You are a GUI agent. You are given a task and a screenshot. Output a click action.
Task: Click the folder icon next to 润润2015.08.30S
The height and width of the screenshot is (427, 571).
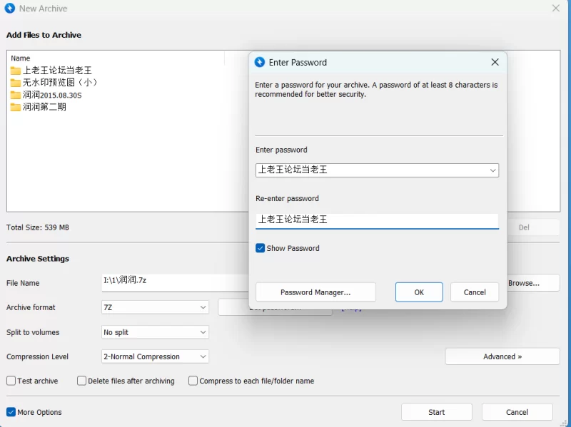click(x=16, y=95)
